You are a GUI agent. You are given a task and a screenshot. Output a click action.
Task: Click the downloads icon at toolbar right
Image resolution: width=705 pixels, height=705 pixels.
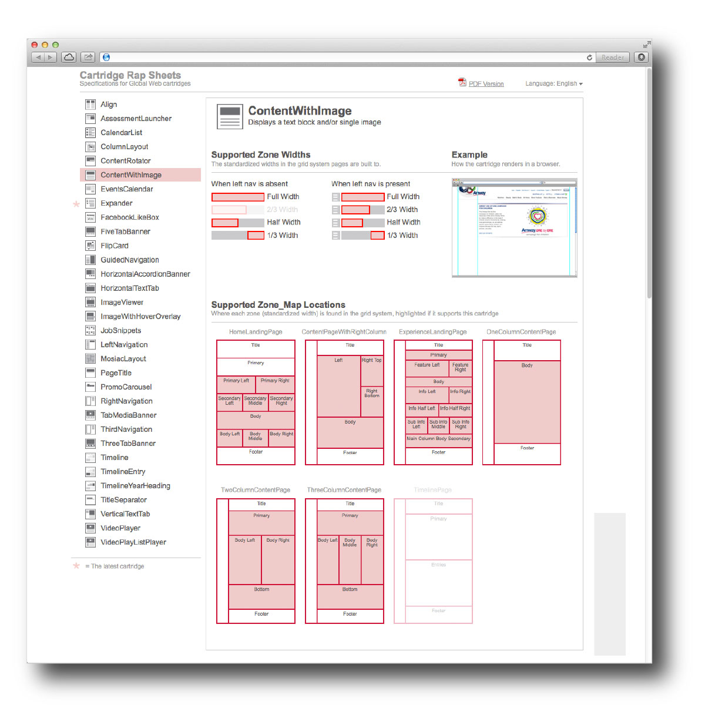[x=641, y=57]
